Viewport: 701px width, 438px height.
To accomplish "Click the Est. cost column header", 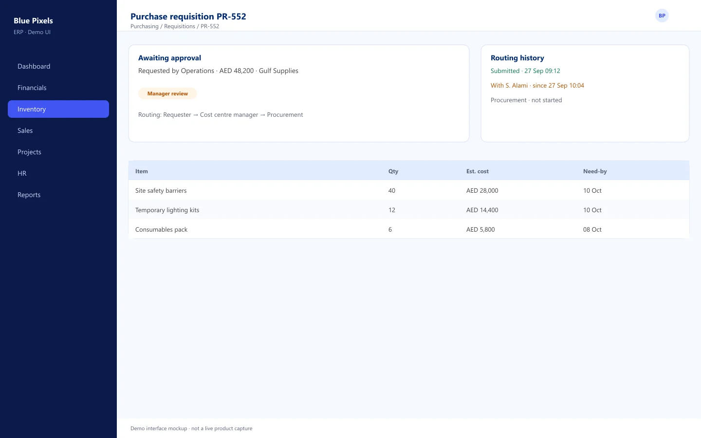I will [478, 171].
